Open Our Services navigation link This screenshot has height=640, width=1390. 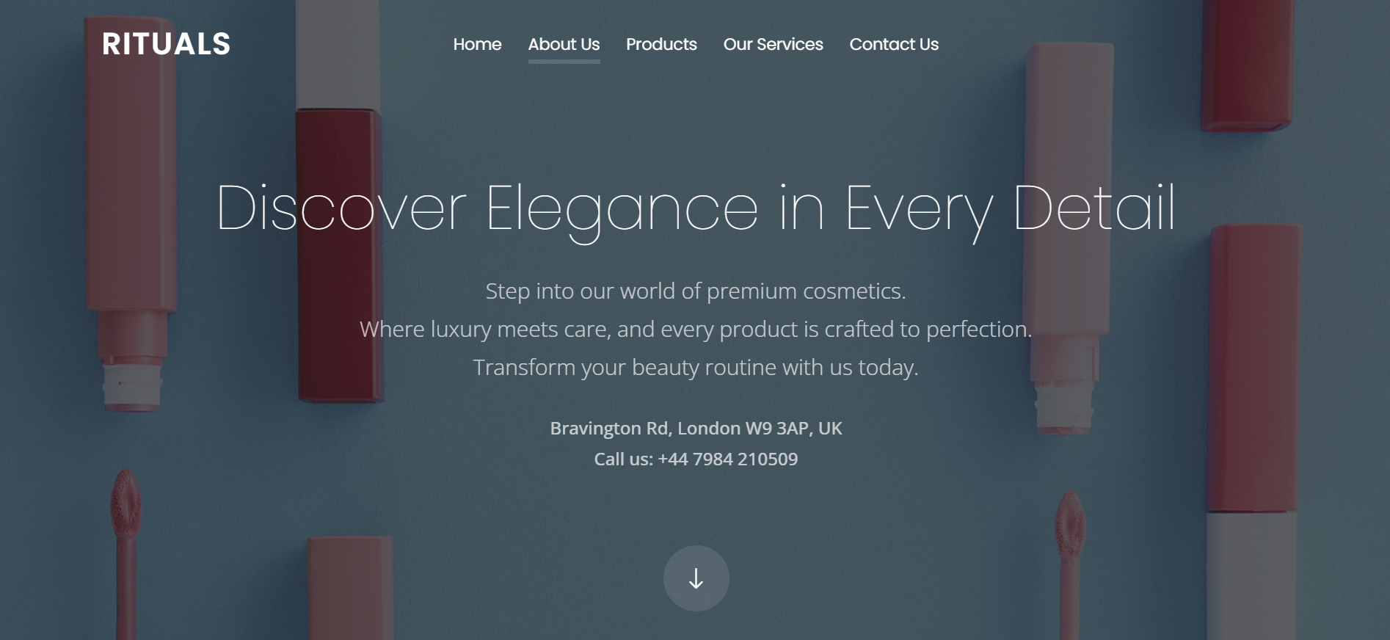[x=773, y=44]
